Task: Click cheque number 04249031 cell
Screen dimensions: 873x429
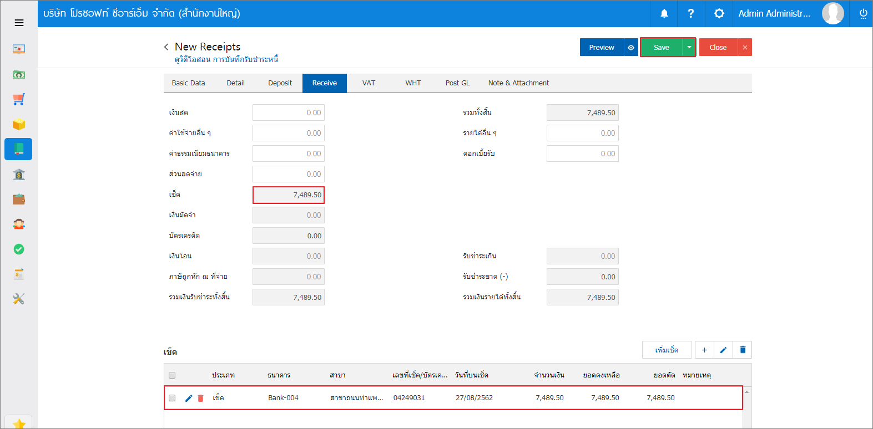Action: point(409,398)
